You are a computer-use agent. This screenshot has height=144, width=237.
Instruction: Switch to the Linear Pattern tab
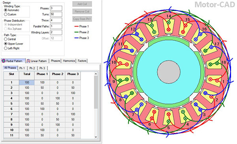click(x=38, y=61)
